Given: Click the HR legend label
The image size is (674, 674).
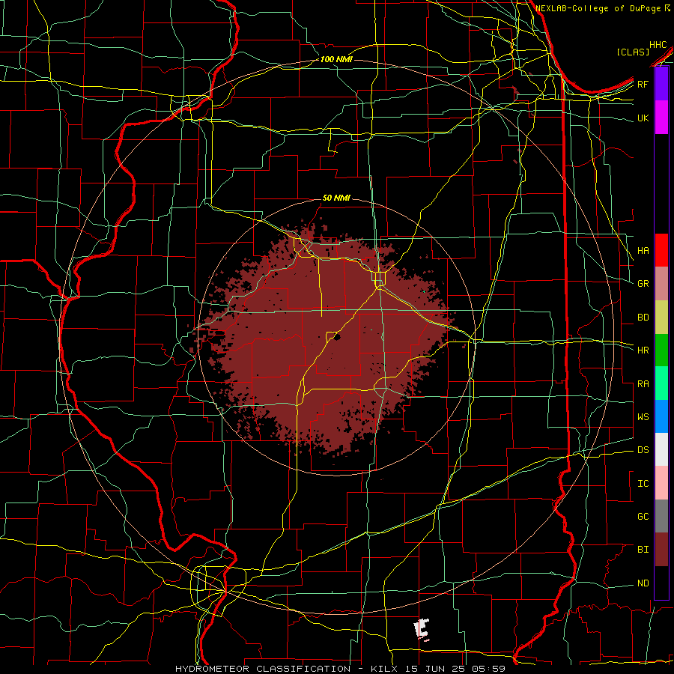Looking at the screenshot, I should point(643,350).
